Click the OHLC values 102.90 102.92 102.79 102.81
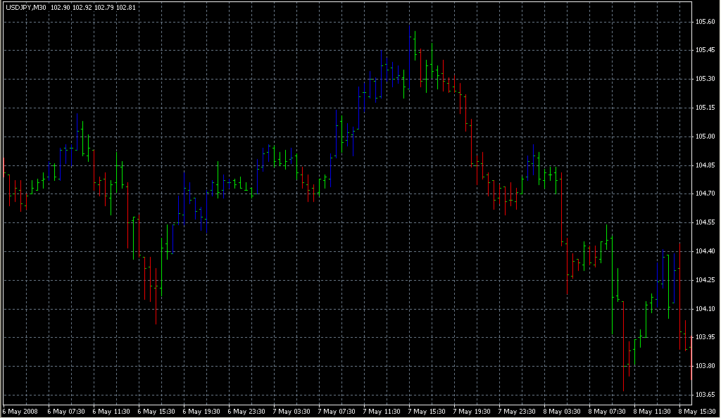The height and width of the screenshot is (418, 721). [93, 8]
